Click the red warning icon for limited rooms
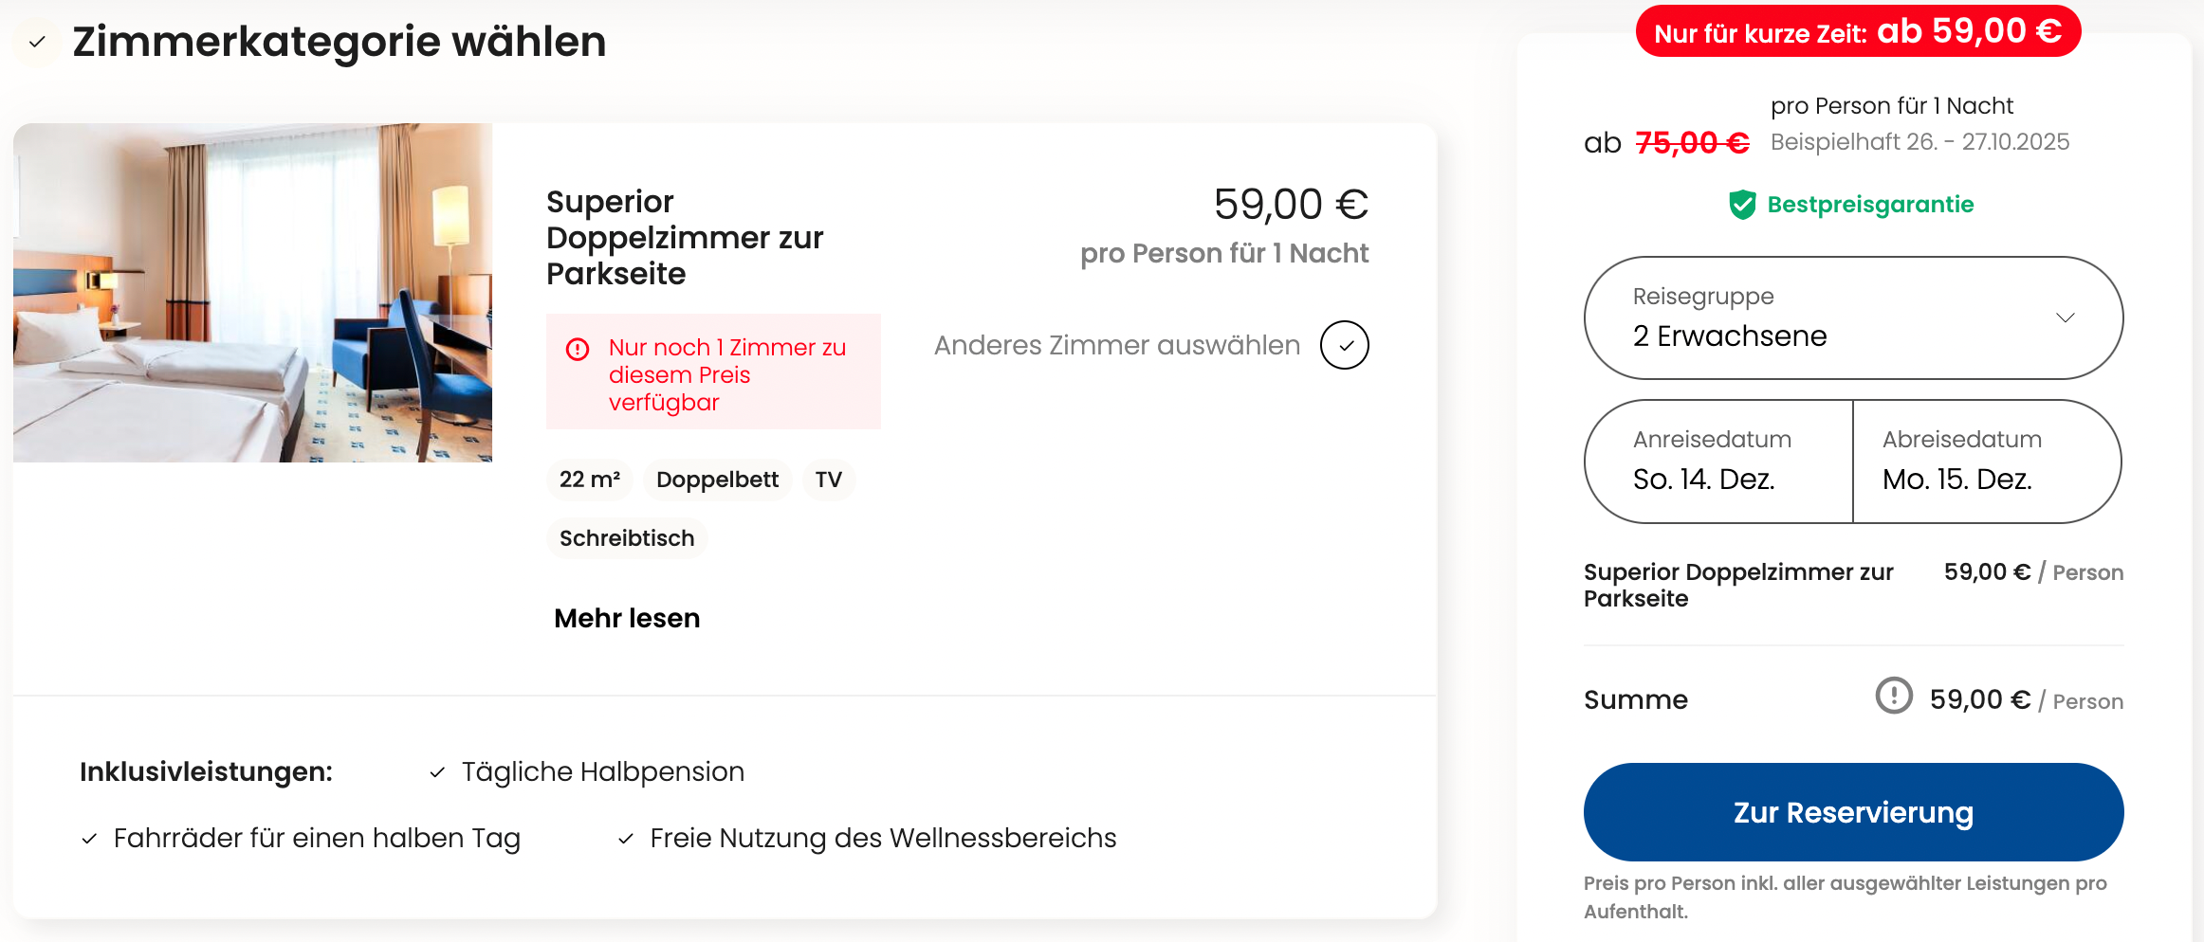Screen dimensions: 2204x942 (x=578, y=349)
